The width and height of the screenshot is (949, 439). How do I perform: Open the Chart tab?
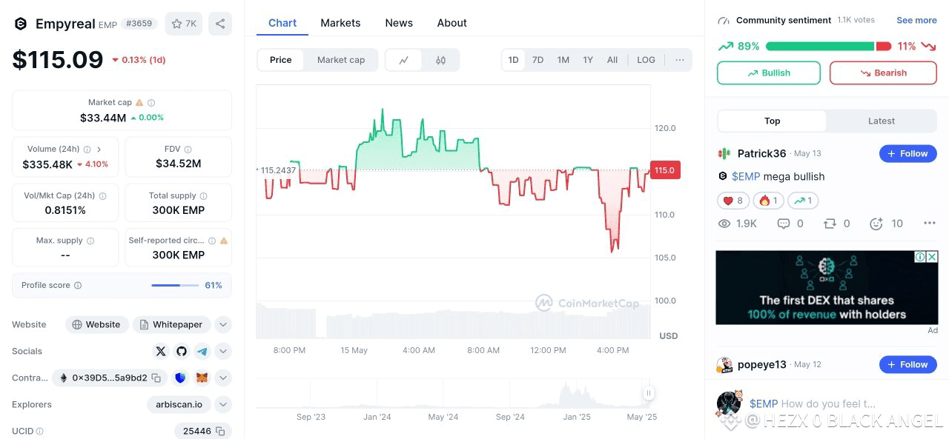click(282, 23)
